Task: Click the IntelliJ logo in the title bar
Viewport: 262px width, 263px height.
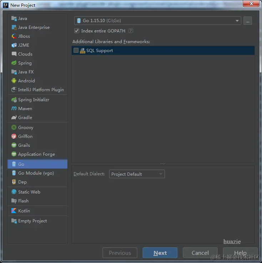Action: pos(6,5)
